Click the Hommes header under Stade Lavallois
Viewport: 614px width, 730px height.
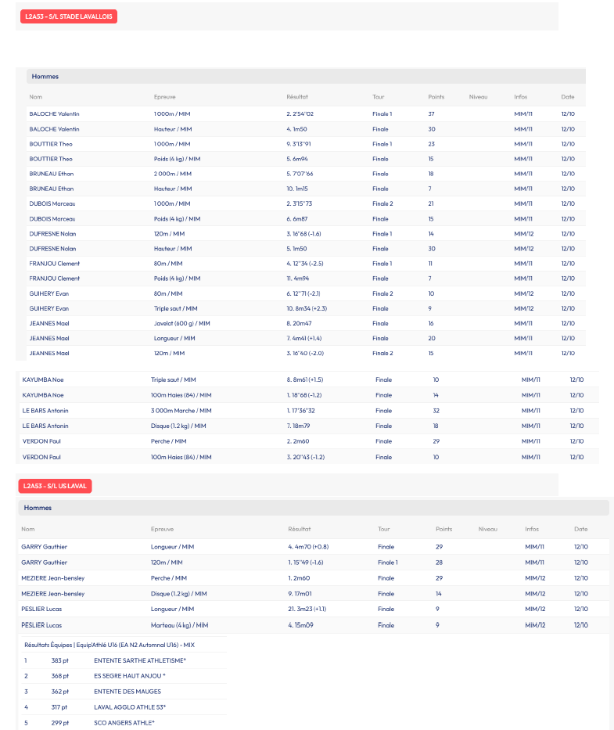45,77
